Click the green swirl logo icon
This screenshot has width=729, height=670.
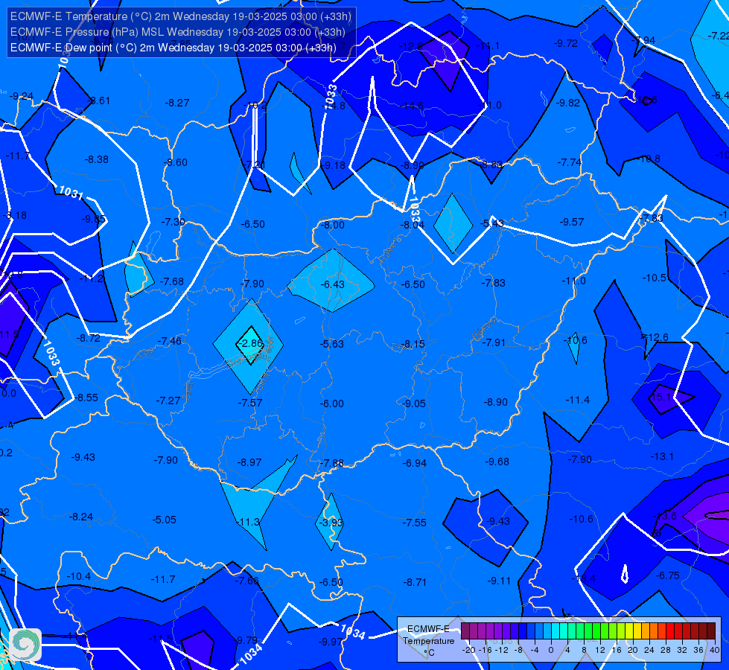point(25,645)
